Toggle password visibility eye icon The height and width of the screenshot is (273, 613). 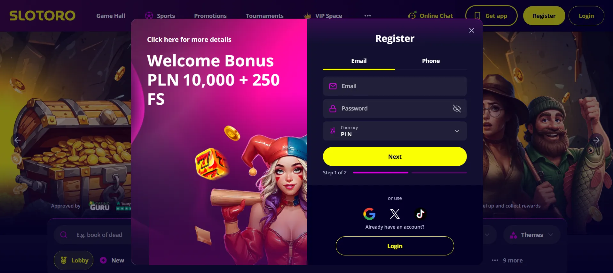tap(457, 109)
